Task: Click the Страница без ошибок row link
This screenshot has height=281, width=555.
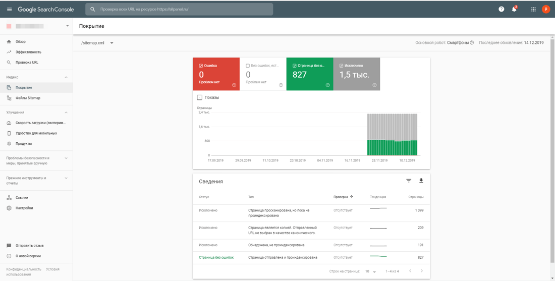Action: tap(216, 257)
